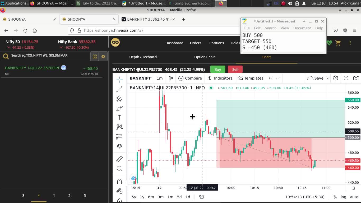Select BANKNIFTY 14JUL22 35700 PE watchlist row
The width and height of the screenshot is (361, 203).
52,71
